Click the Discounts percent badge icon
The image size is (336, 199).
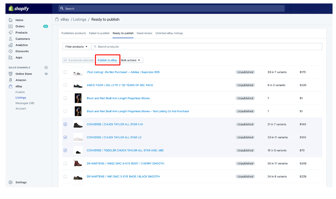tap(10, 51)
